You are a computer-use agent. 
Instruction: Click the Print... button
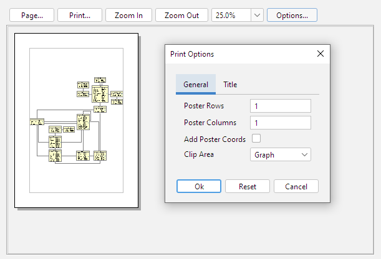pos(80,15)
